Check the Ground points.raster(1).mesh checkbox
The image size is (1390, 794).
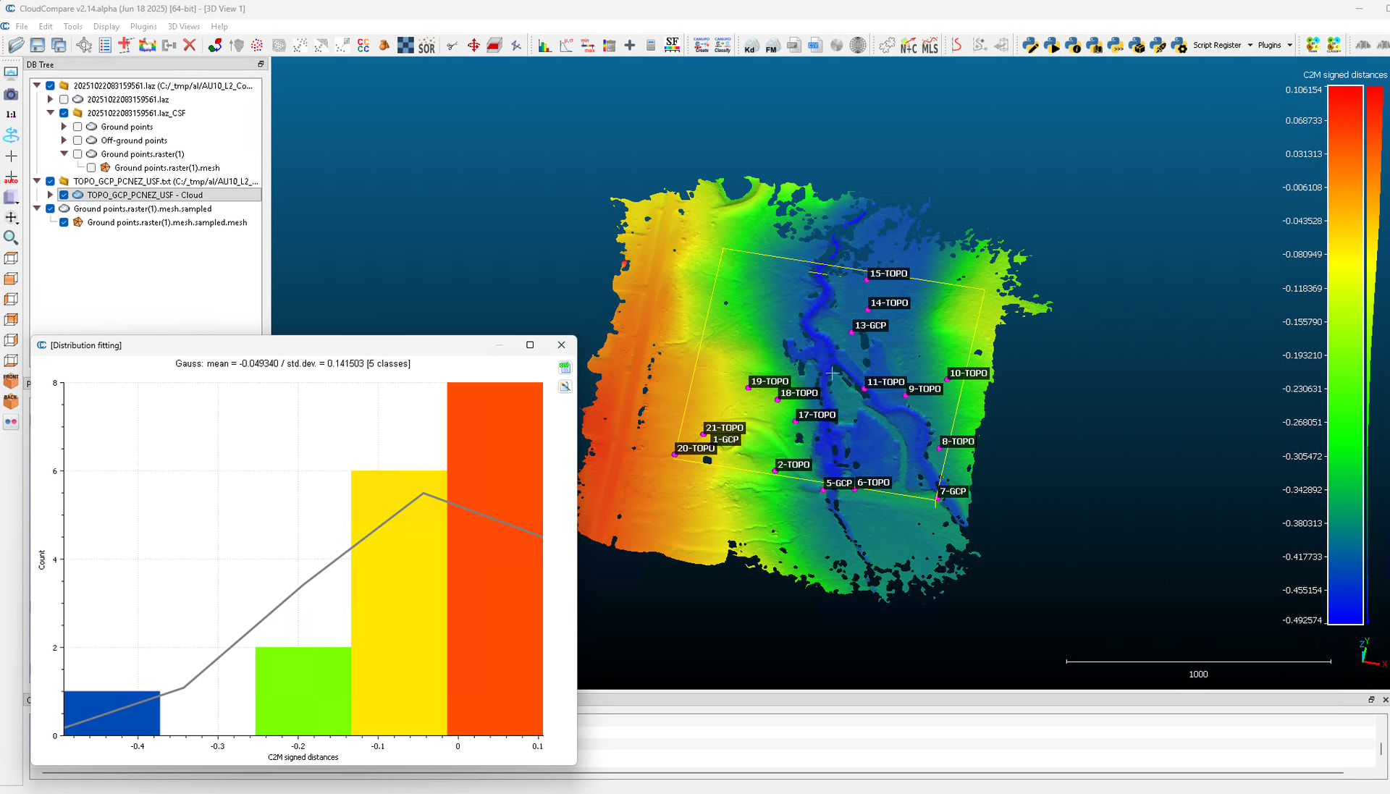tap(91, 168)
